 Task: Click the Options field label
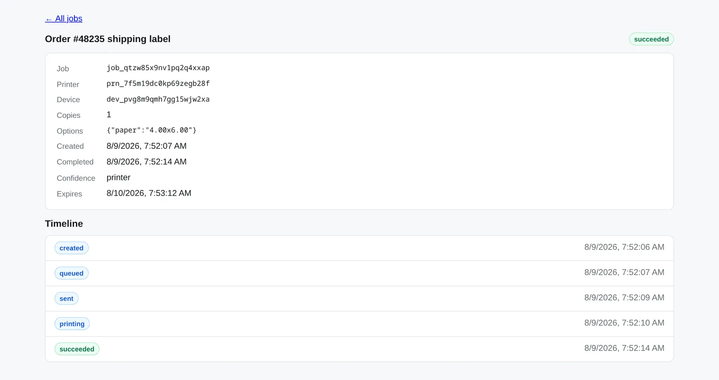tap(70, 131)
